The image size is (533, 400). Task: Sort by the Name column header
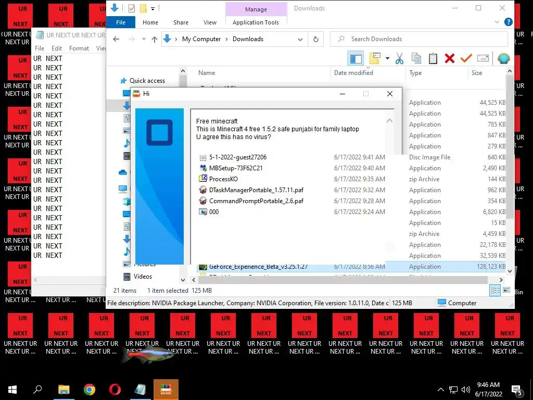point(207,73)
